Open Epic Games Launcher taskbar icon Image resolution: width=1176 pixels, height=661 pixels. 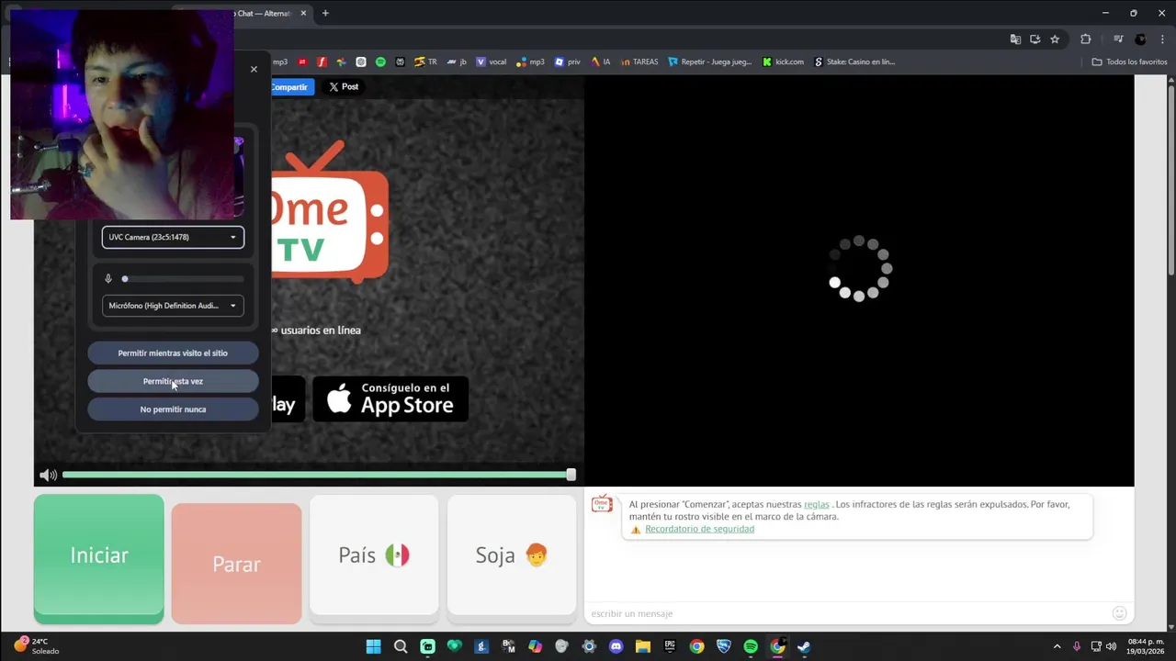coord(670,646)
